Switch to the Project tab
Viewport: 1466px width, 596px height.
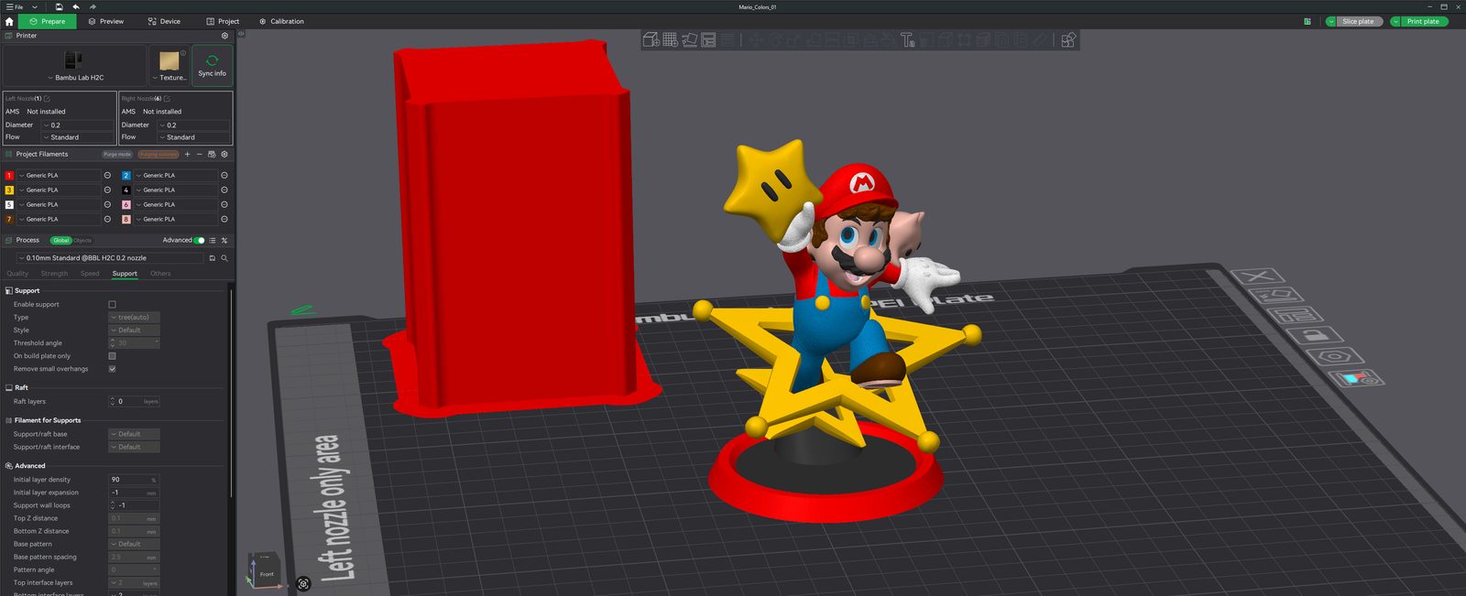(x=223, y=21)
